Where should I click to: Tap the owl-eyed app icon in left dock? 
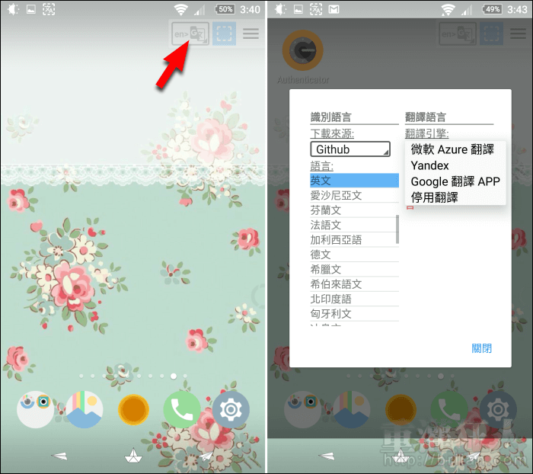[x=36, y=411]
